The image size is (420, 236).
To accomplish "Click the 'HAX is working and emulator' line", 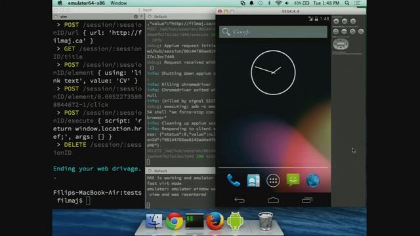I will tap(180, 178).
